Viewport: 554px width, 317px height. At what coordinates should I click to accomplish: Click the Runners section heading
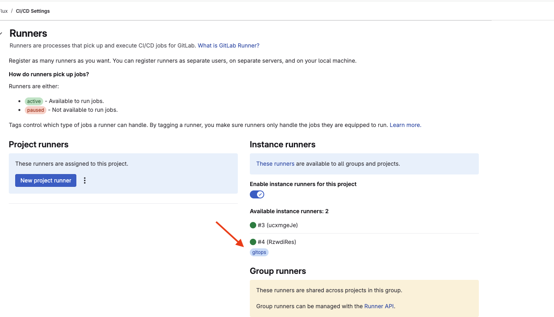click(x=28, y=34)
